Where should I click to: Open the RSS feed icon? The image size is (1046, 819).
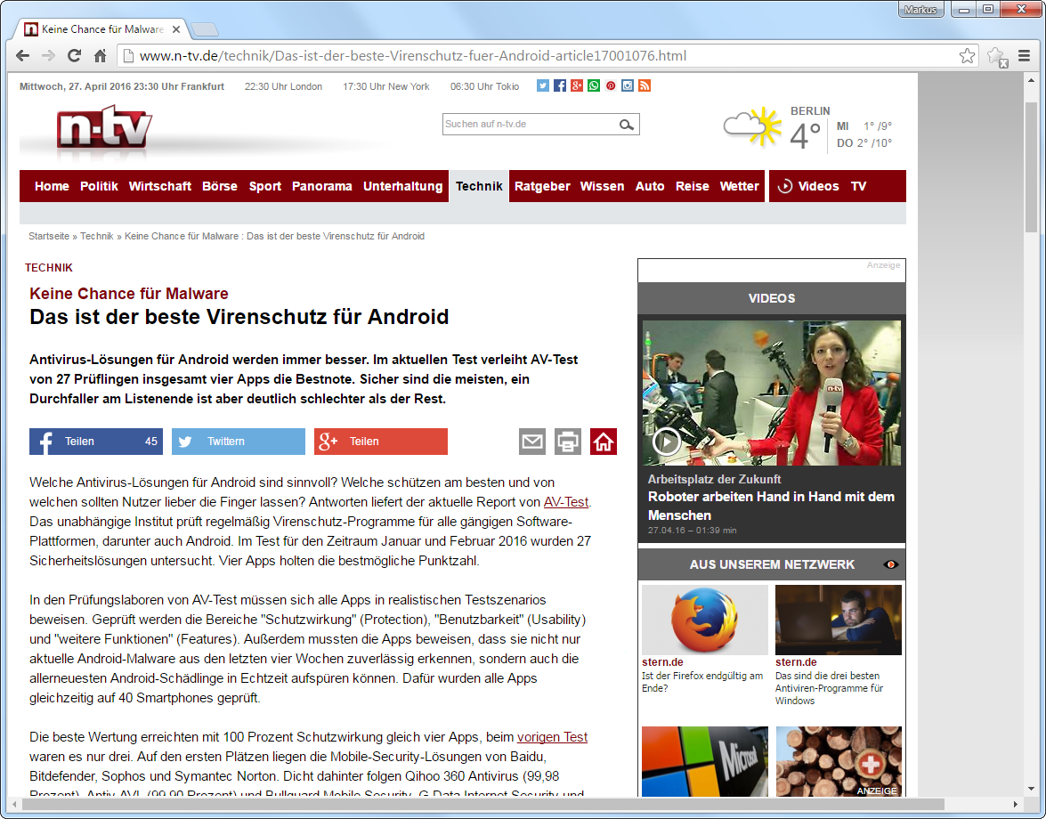(x=645, y=86)
